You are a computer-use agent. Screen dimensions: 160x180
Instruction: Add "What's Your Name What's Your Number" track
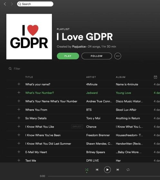pos(19,101)
